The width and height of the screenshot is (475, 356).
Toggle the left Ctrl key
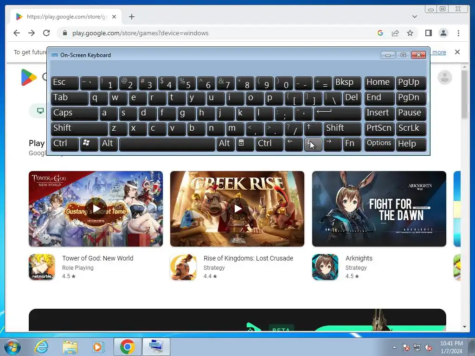pos(65,144)
